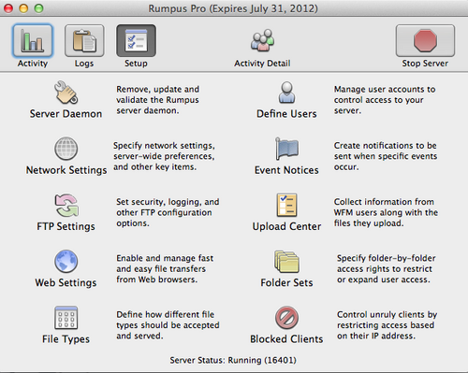Click text 'Set security, logging, and other FTP'

tap(168, 208)
